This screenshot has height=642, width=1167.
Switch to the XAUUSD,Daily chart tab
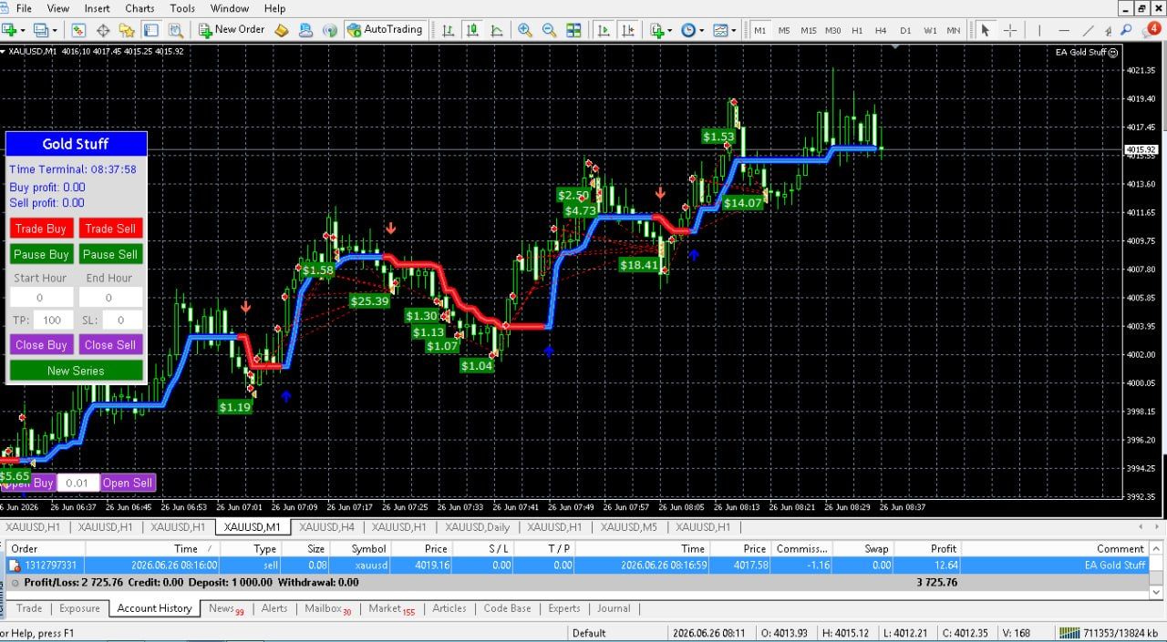[x=477, y=527]
